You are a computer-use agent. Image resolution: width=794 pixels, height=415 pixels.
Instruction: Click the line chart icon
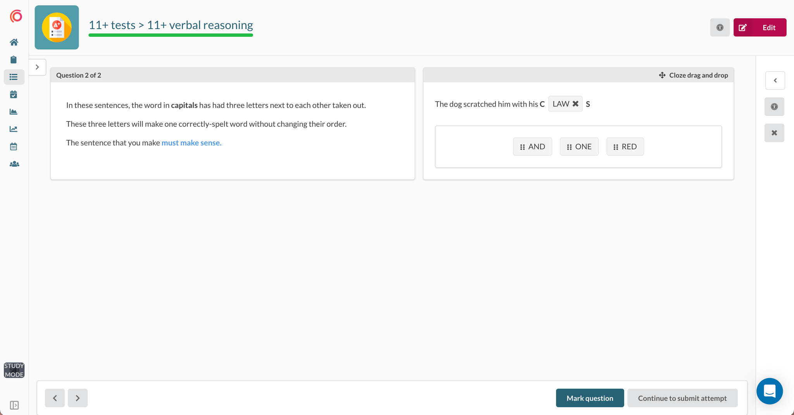[x=14, y=129]
